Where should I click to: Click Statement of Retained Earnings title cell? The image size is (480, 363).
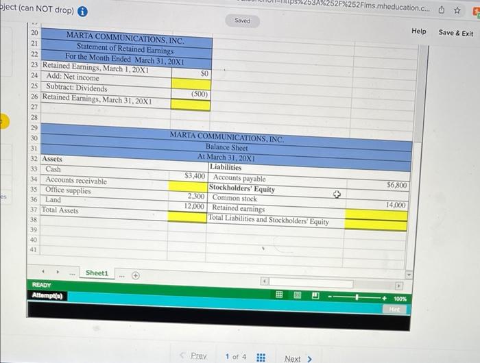tap(125, 49)
